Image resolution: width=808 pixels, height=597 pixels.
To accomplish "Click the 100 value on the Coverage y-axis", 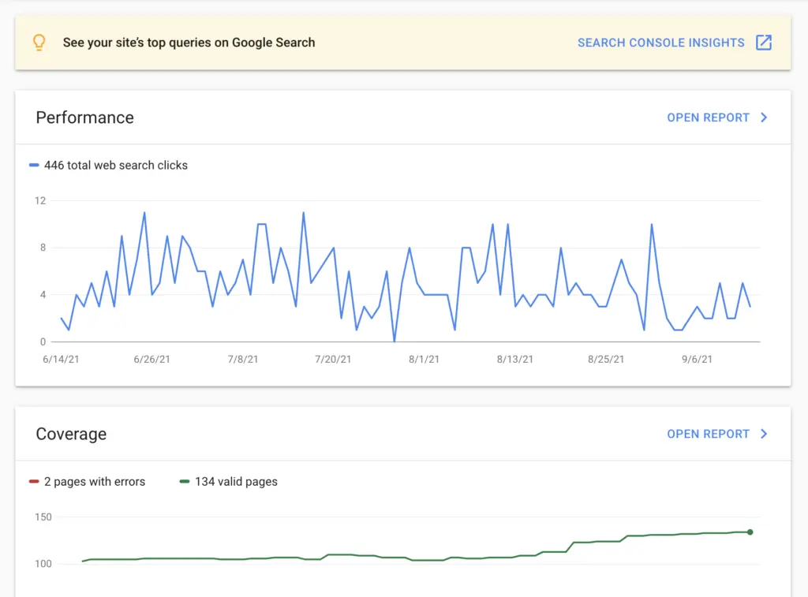I will coord(43,564).
